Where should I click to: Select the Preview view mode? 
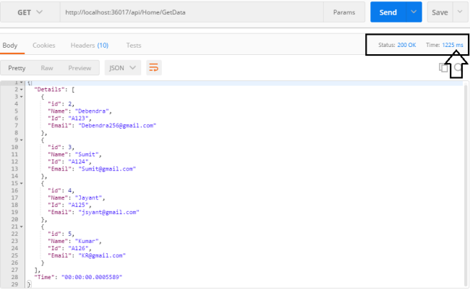pyautogui.click(x=80, y=68)
